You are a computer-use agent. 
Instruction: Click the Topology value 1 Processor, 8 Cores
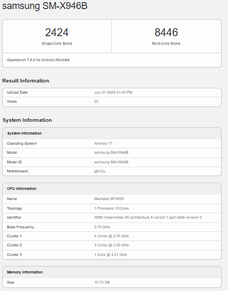click(x=112, y=209)
